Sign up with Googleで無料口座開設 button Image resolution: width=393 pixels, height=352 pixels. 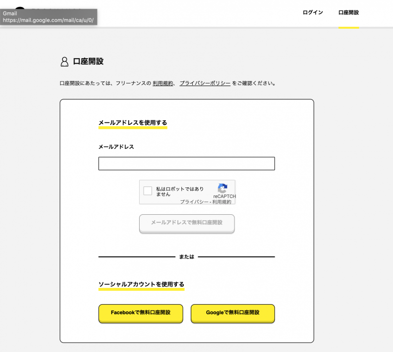pyautogui.click(x=233, y=313)
